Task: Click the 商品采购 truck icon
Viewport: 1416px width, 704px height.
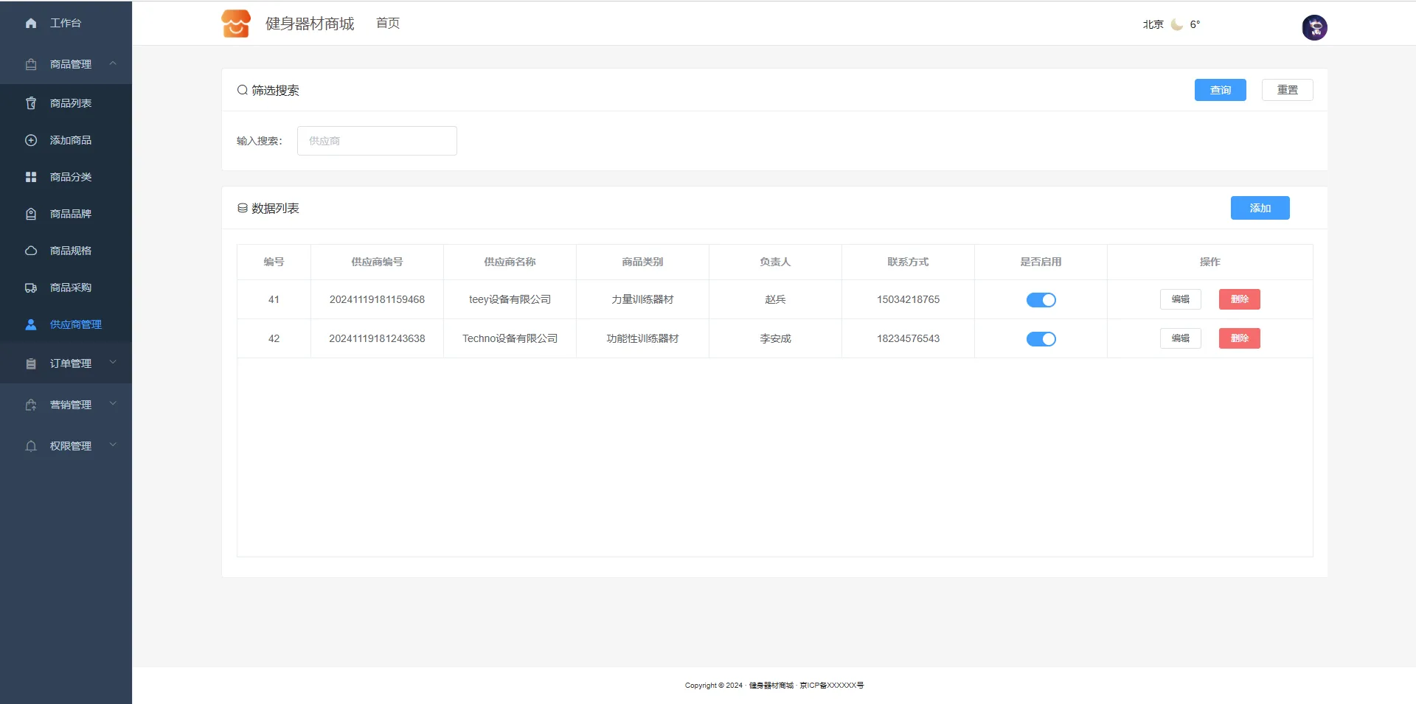Action: click(x=31, y=287)
